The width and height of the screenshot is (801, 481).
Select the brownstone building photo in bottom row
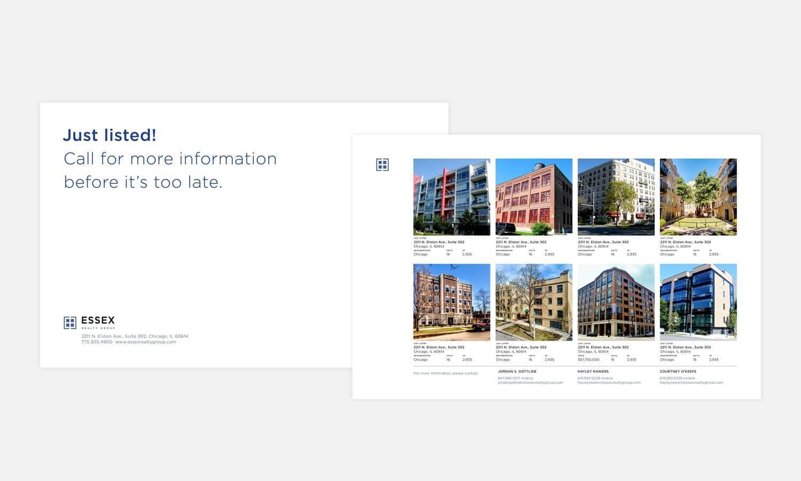click(451, 302)
